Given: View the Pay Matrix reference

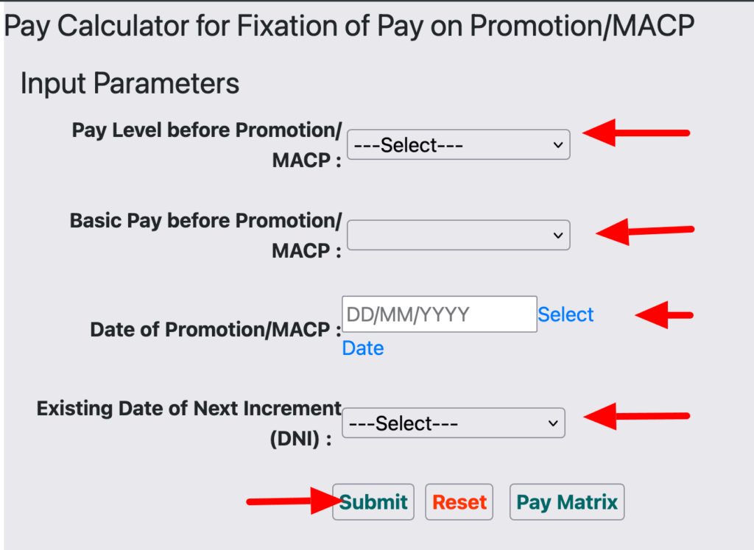Looking at the screenshot, I should point(567,501).
